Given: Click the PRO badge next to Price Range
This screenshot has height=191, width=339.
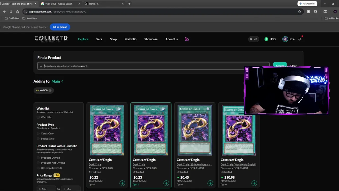Looking at the screenshot, I should pyautogui.click(x=56, y=175).
